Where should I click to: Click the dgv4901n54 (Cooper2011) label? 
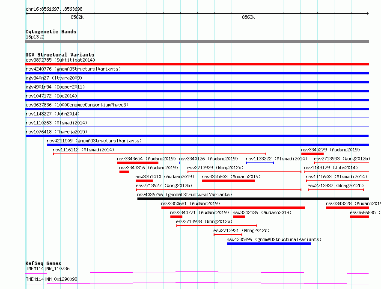[x=55, y=87]
